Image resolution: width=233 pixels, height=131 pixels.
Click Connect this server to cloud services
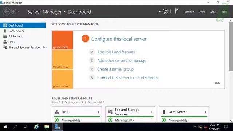127,78
